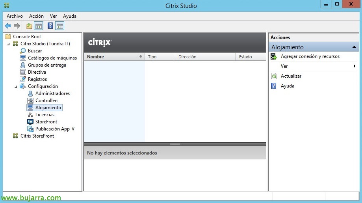Select Licencias tree item

pos(45,115)
